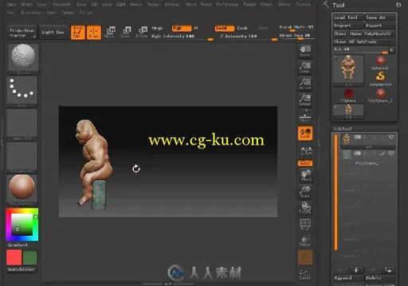
Task: Pick a color in the color picker square
Action: pos(22,224)
